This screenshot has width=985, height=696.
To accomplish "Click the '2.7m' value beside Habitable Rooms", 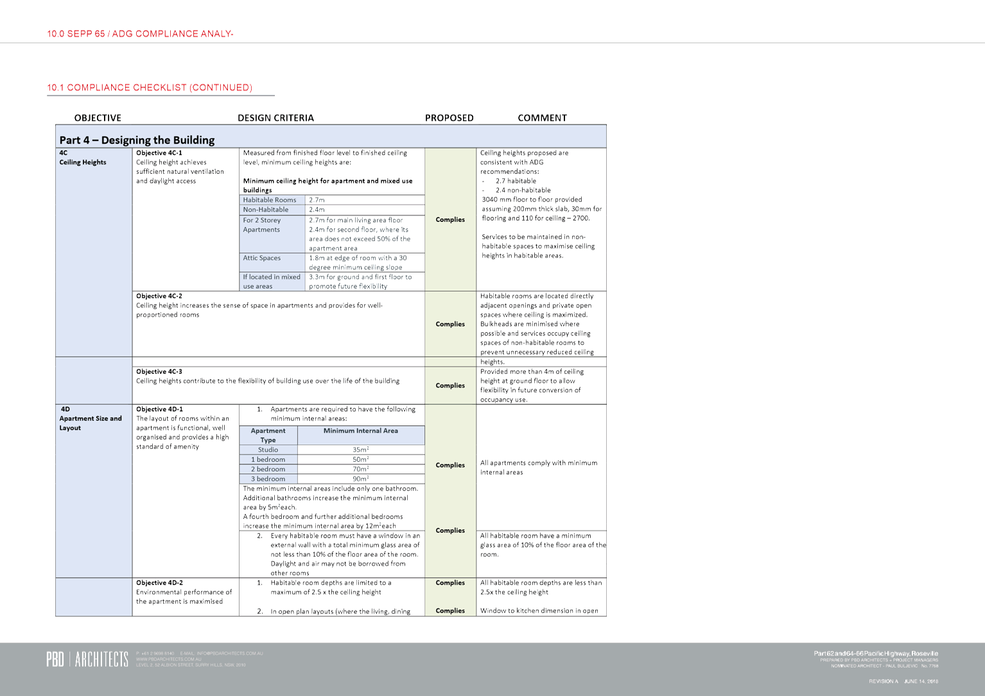I will click(317, 200).
